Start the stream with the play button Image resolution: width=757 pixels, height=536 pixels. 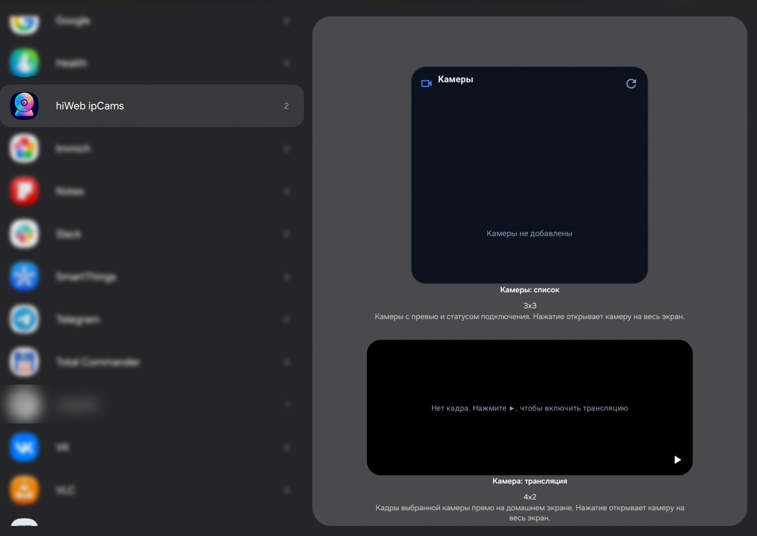(677, 459)
